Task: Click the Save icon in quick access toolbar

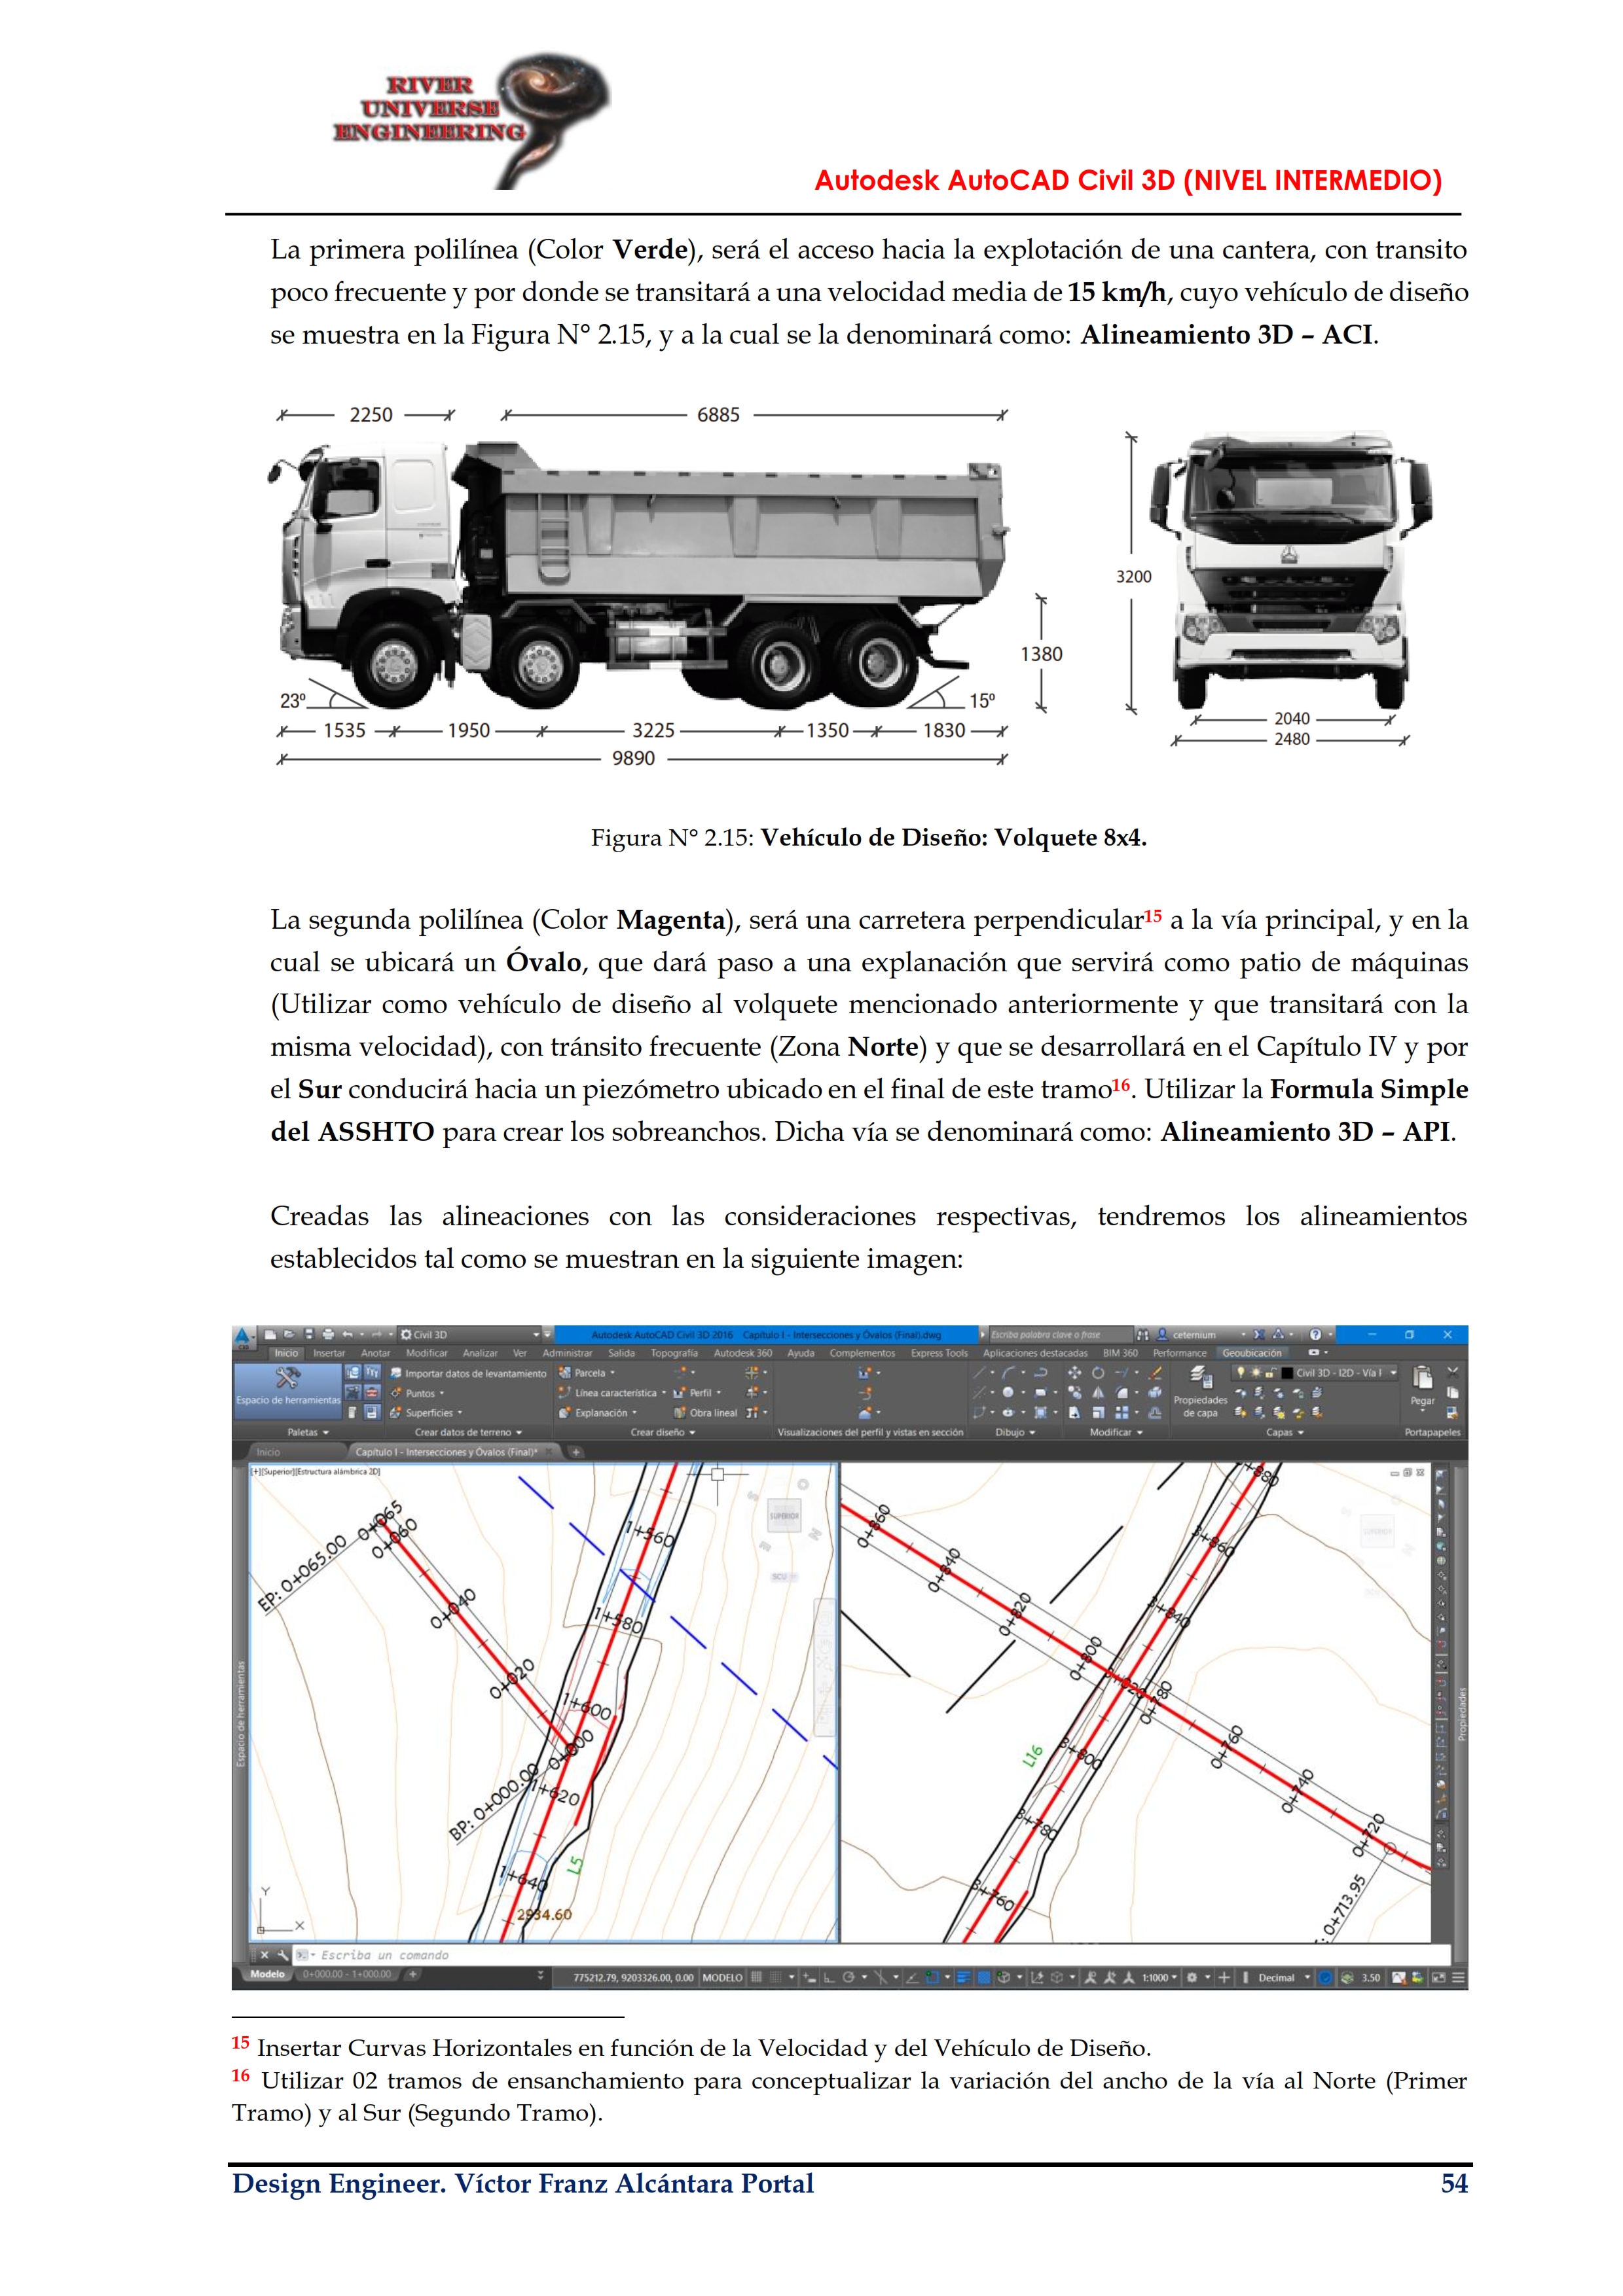Action: point(309,1334)
